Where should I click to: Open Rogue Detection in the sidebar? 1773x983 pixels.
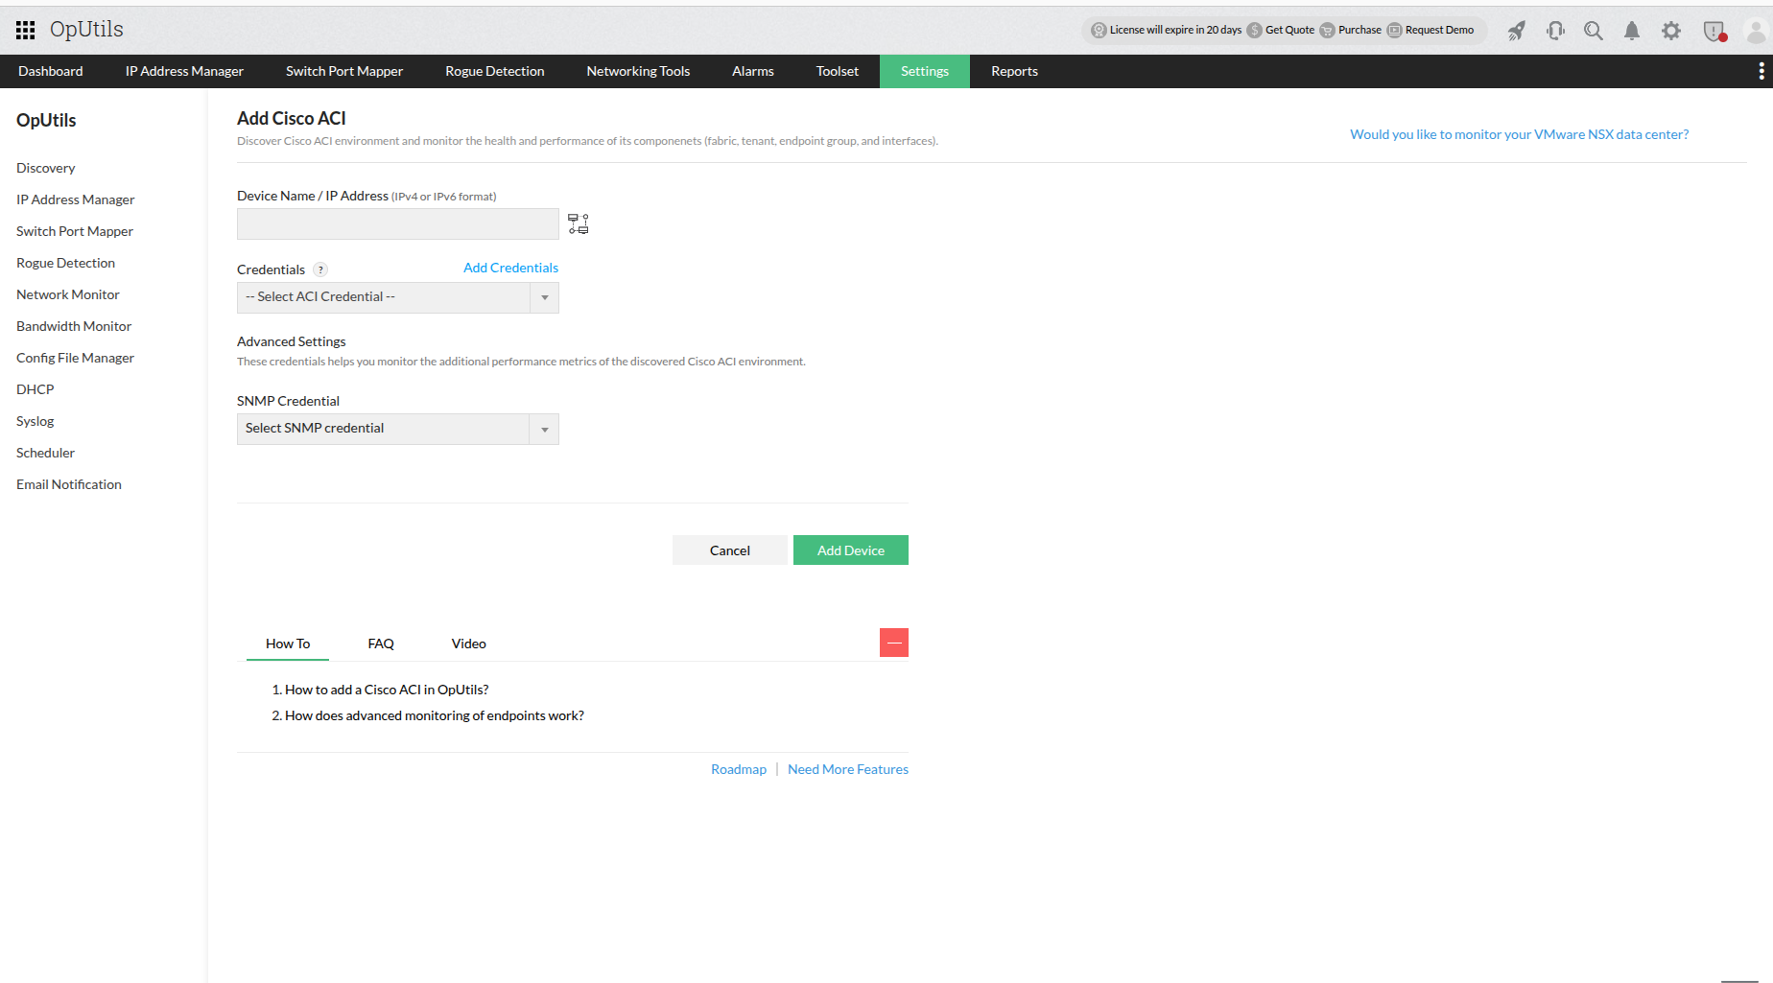pyautogui.click(x=66, y=263)
